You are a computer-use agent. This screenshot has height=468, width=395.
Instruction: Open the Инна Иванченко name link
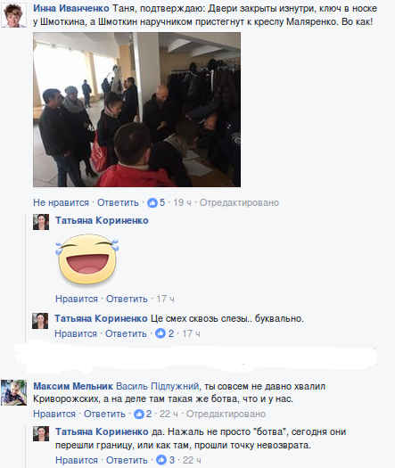pos(71,9)
